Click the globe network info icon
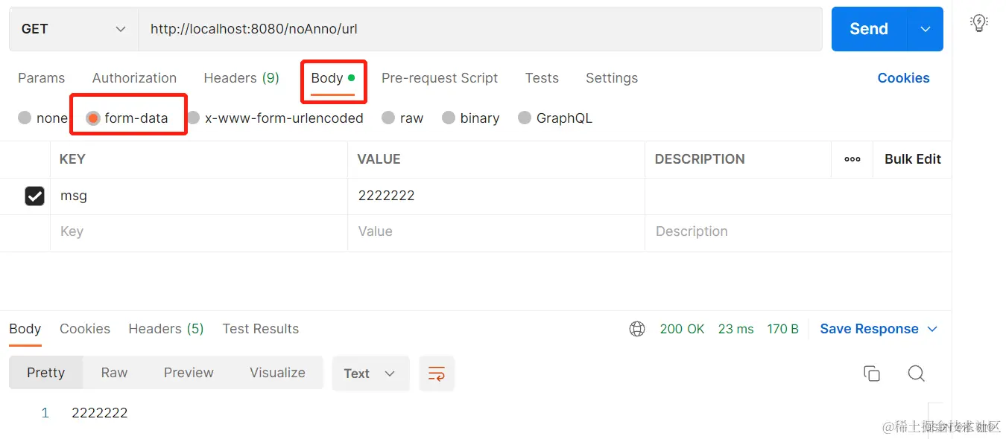Viewport: 1006px width, 439px height. [x=637, y=329]
